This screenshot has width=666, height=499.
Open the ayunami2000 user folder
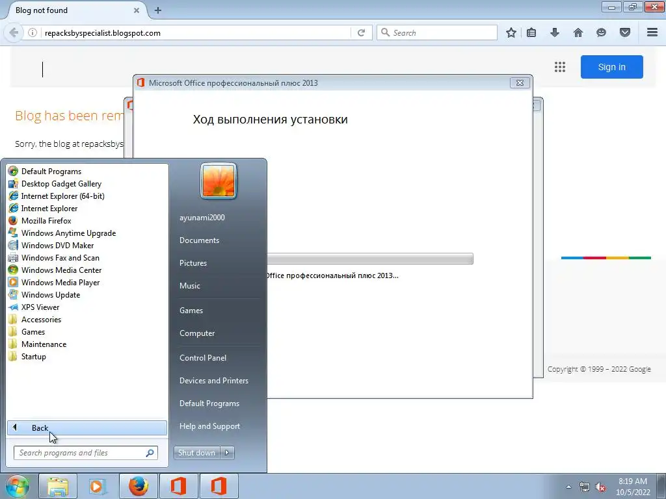pos(202,217)
